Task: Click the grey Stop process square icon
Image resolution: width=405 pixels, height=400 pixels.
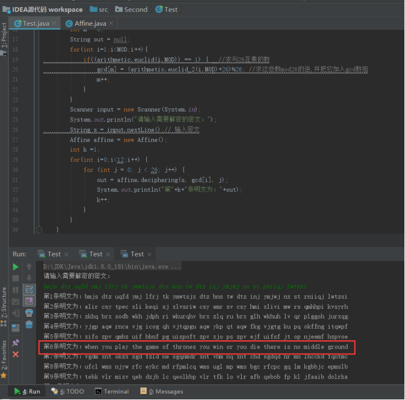Action: click(15, 278)
